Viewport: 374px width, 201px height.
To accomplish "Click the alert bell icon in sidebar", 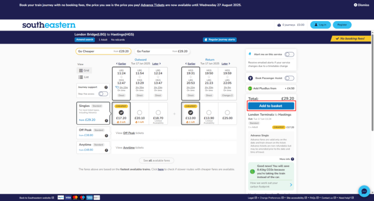I will coord(250,54).
